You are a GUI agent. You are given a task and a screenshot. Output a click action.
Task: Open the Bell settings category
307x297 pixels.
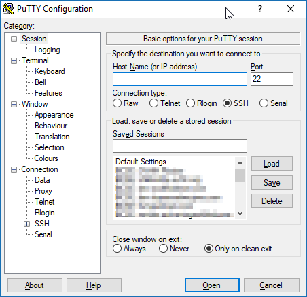coord(40,82)
